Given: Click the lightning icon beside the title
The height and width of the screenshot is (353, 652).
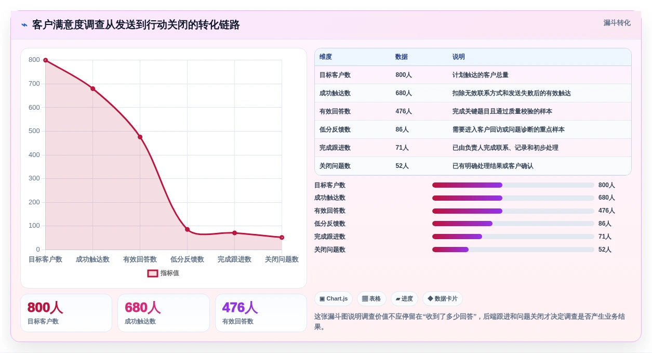Looking at the screenshot, I should pyautogui.click(x=24, y=24).
